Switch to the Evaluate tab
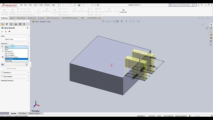The height and width of the screenshot is (120, 213). click(41, 18)
